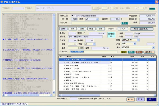The height and width of the screenshot is (106, 159).
Task: Click the tree panel scroll-down arrow
Action: tap(54, 92)
